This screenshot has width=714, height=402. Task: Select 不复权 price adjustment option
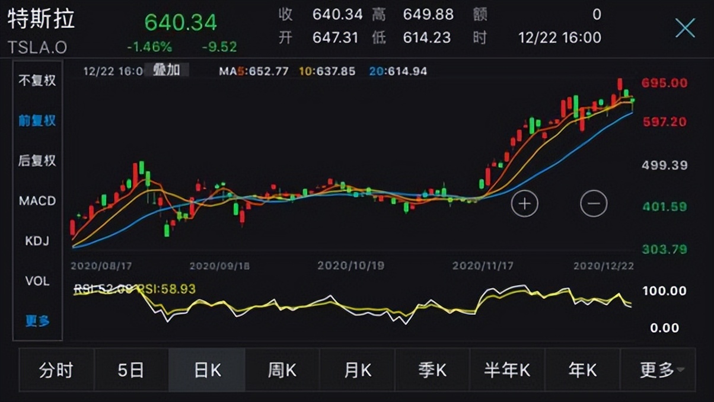click(x=37, y=80)
